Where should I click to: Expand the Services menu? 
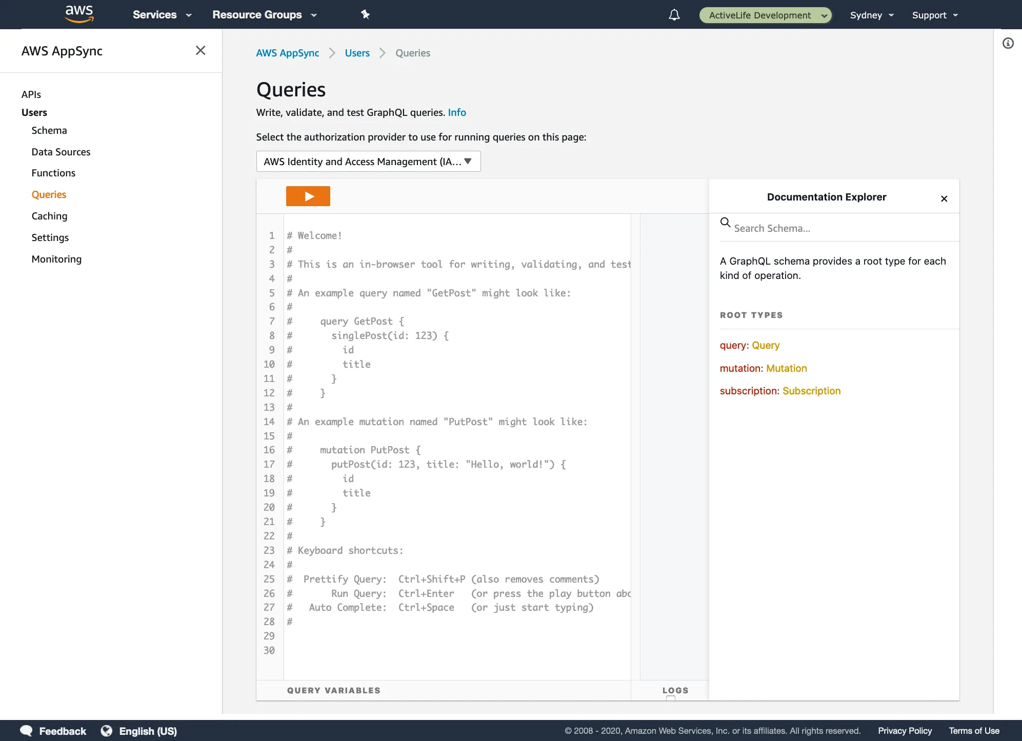pos(162,15)
